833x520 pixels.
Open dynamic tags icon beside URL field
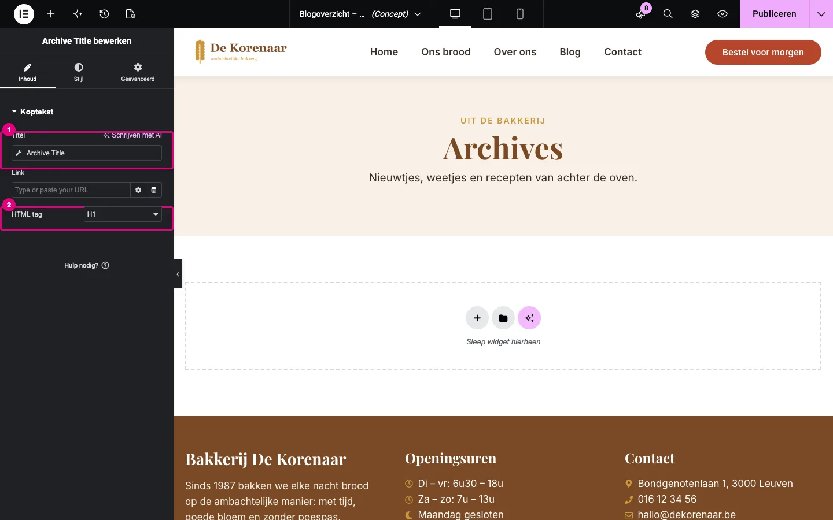[x=154, y=190]
